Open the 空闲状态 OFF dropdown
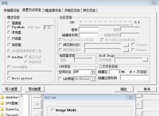Viewport: 159px width, 116px height. pos(93,72)
